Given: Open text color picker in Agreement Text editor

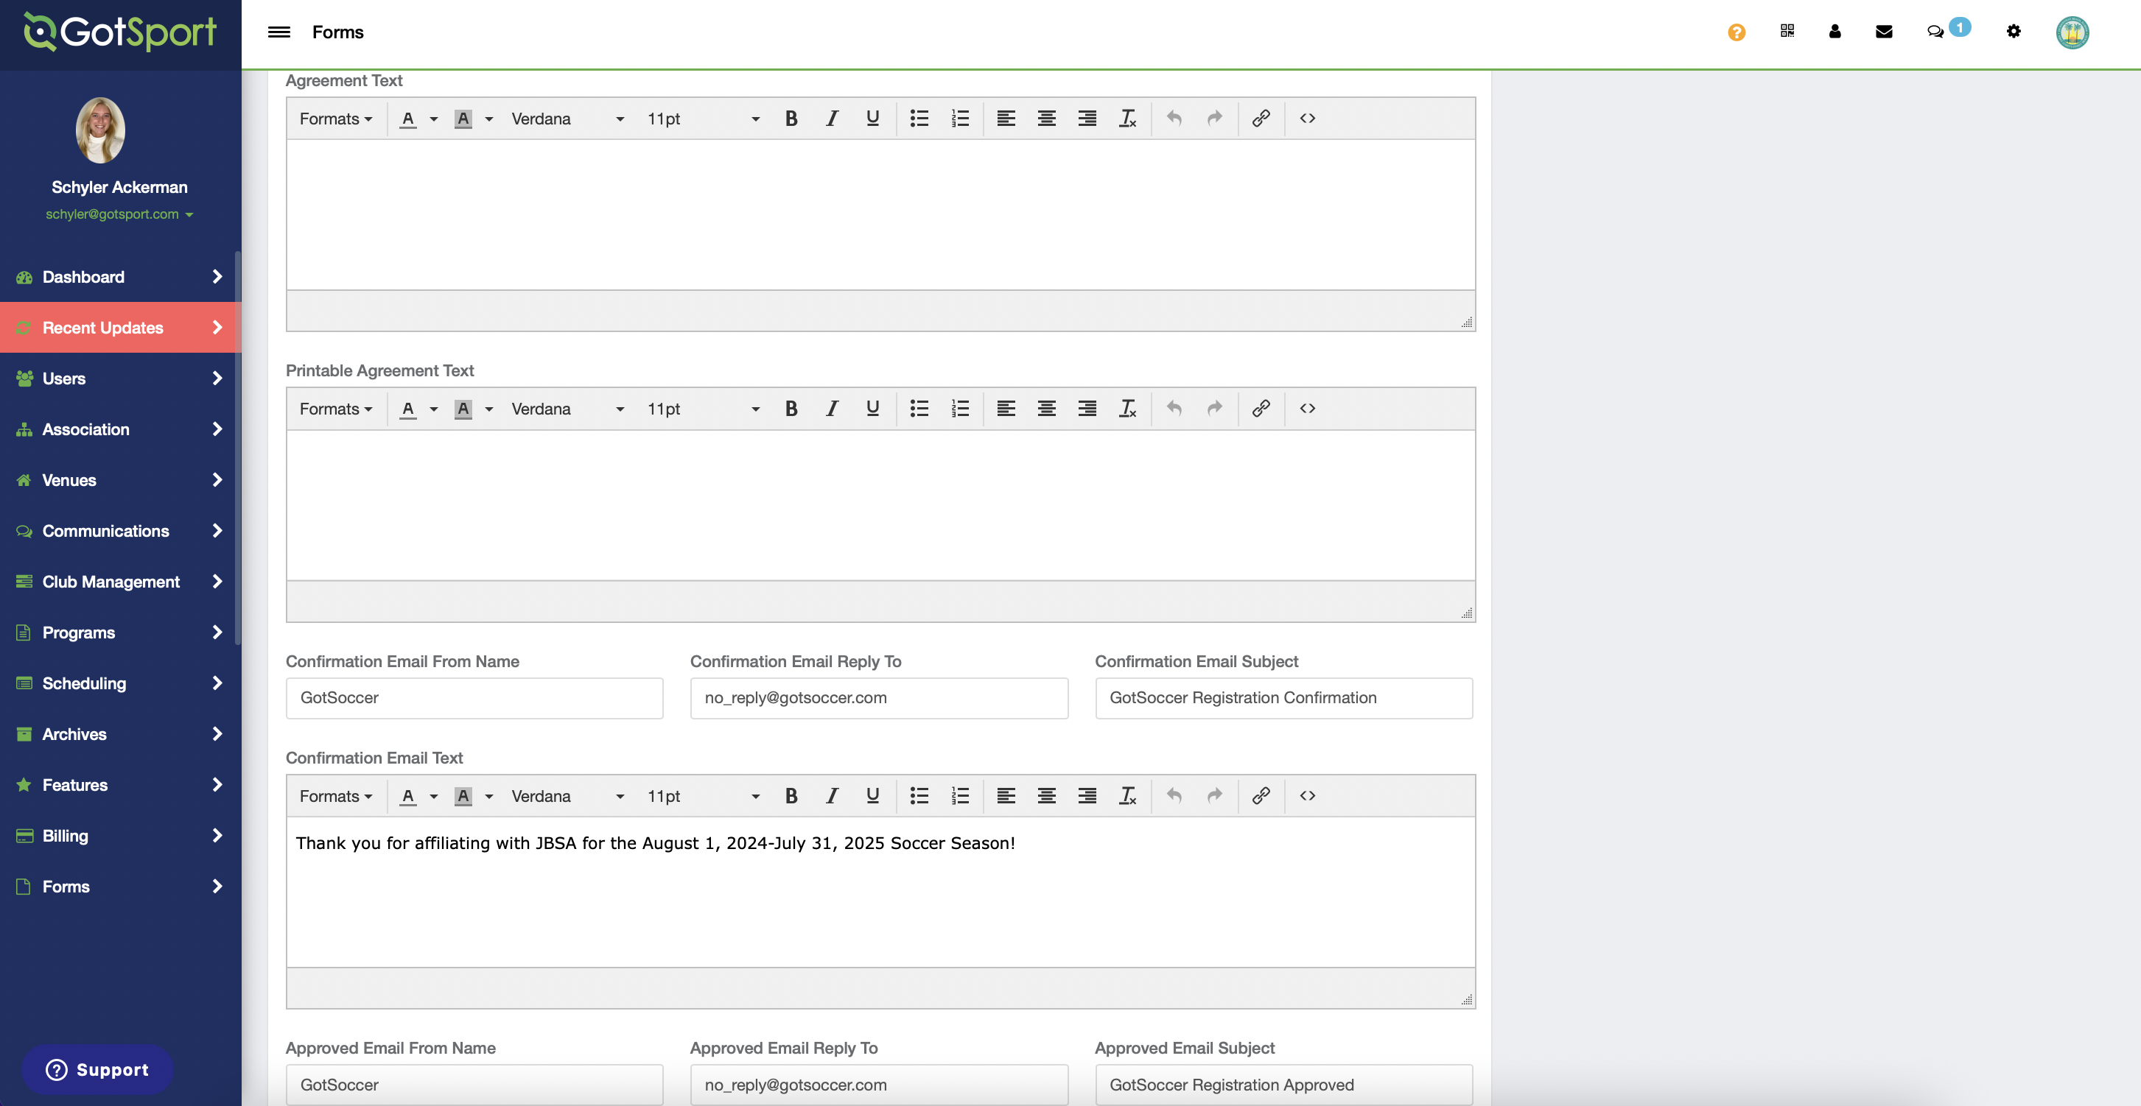Looking at the screenshot, I should click(x=434, y=119).
